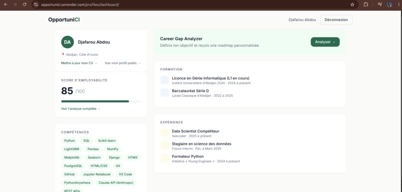Open the Chrome three-dot menu

(399, 4)
